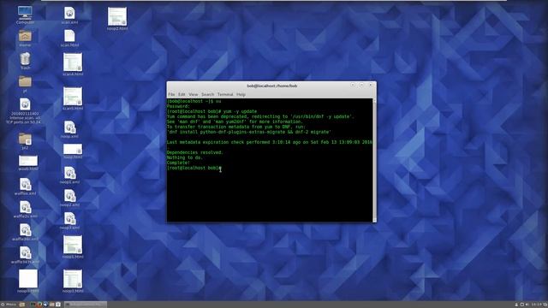This screenshot has width=548, height=308.
Task: Open the Search menu in terminal
Action: pos(207,94)
